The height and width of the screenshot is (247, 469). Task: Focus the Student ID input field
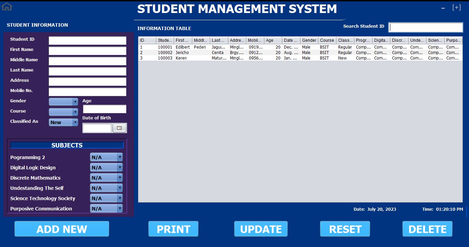(88, 41)
